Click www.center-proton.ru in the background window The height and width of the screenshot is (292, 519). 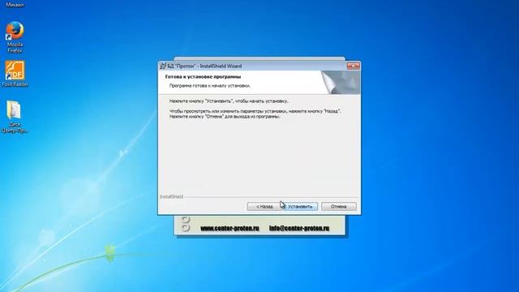pos(229,228)
